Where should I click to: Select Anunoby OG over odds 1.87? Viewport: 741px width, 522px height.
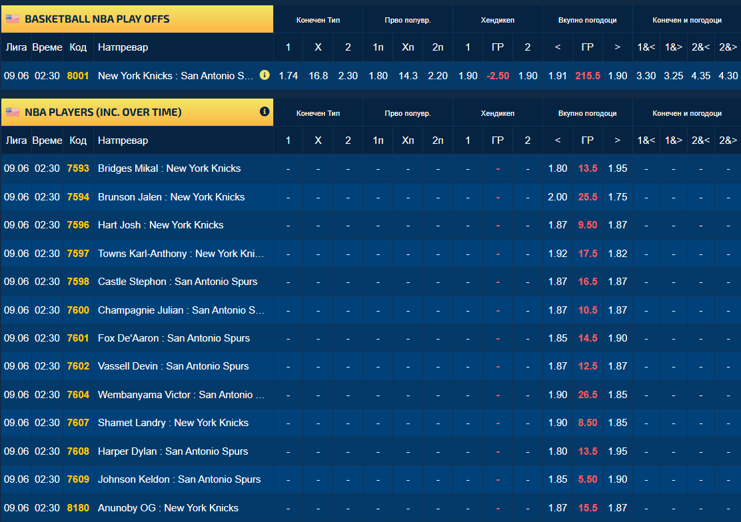[617, 508]
